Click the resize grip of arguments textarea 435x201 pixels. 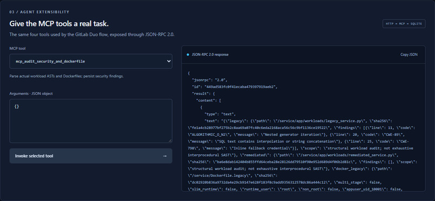(170, 141)
